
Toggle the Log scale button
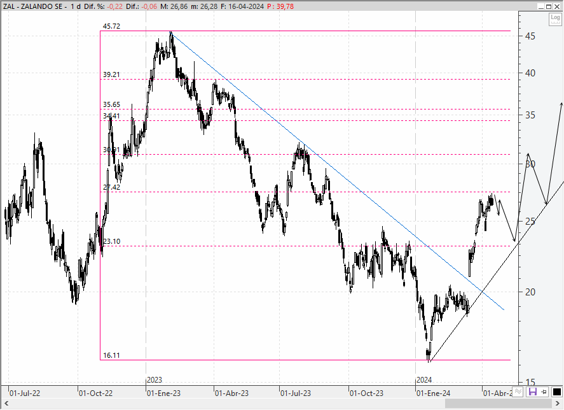coord(555,20)
